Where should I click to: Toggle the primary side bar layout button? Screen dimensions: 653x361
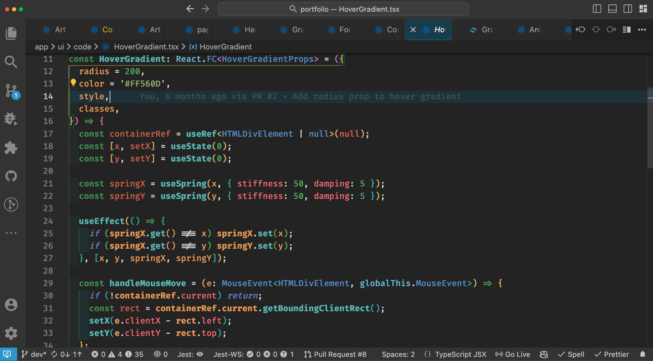click(597, 9)
